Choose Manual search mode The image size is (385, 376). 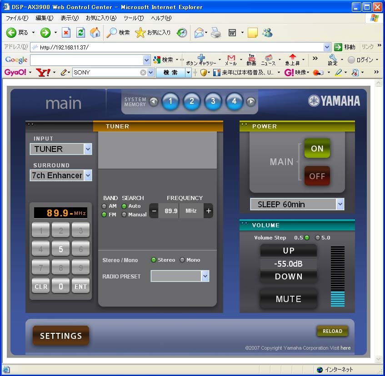tap(124, 215)
